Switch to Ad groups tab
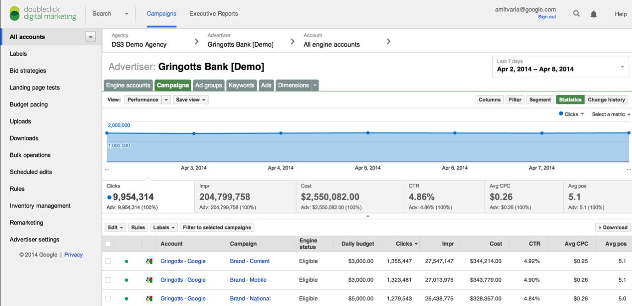Viewport: 632px width, 306px height. [209, 86]
